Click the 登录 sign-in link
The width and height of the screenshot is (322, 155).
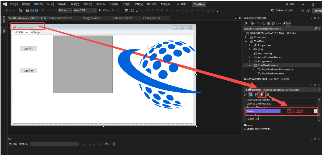[x=290, y=4]
